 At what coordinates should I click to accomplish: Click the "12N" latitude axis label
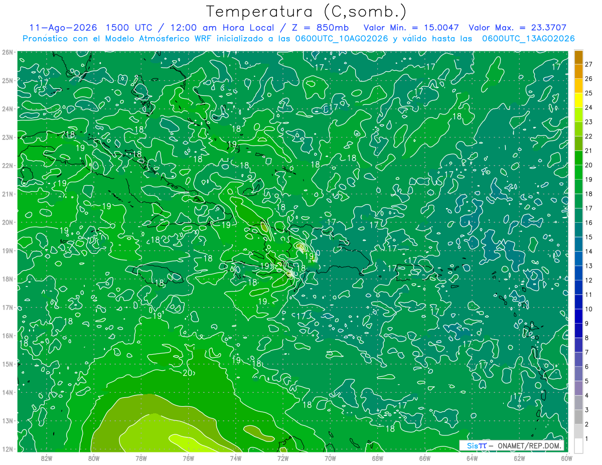(x=7, y=449)
